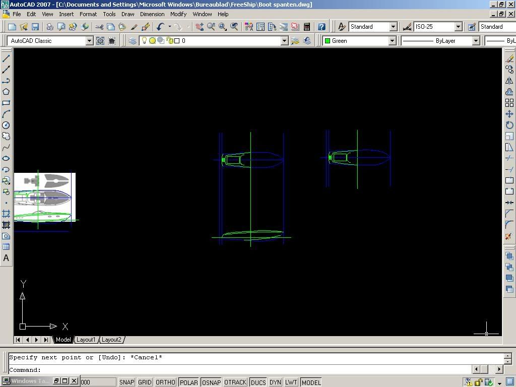
Task: Open the Dimension menu
Action: coord(152,14)
